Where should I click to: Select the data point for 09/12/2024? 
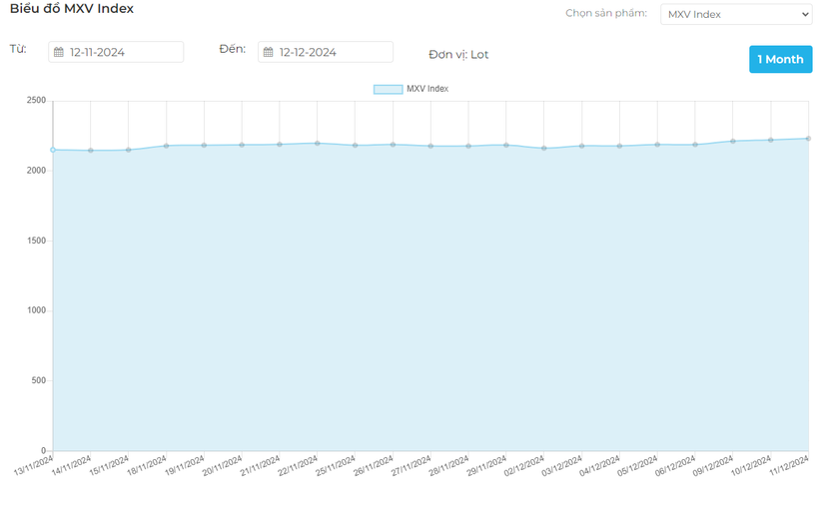coord(733,141)
